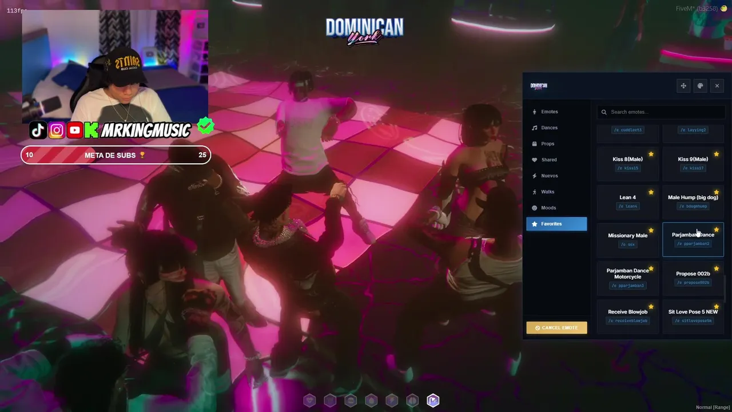Click the current sub count 10
732x412 pixels.
tap(29, 155)
